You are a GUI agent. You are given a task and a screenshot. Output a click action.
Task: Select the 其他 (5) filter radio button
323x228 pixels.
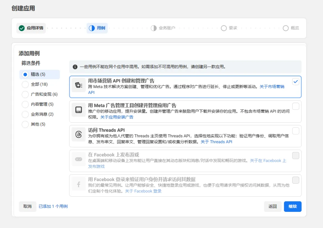tap(25, 124)
